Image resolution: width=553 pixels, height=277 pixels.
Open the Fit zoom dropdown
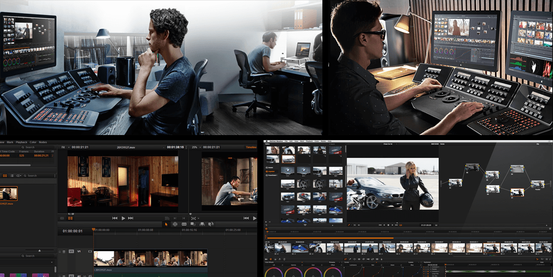tap(64, 147)
